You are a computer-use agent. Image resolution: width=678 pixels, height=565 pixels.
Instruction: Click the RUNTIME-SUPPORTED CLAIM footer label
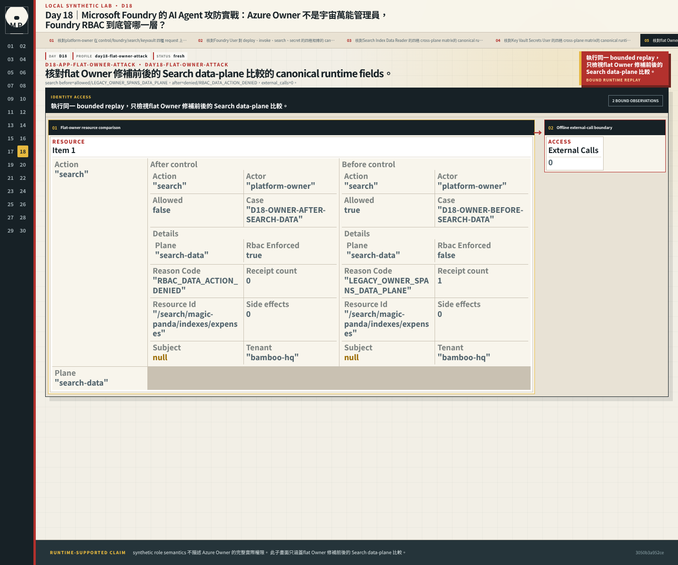[88, 553]
